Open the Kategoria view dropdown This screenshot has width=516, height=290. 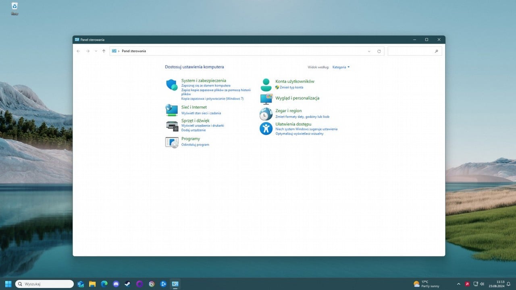click(341, 67)
